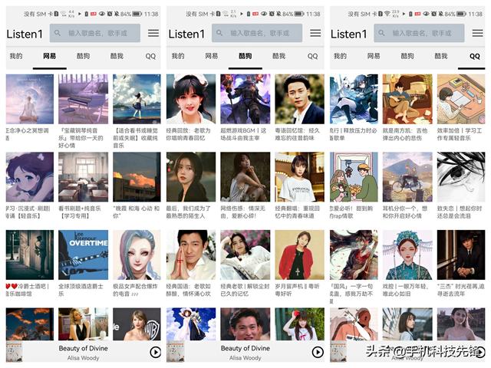Select 网易 tab on right screen

point(374,56)
